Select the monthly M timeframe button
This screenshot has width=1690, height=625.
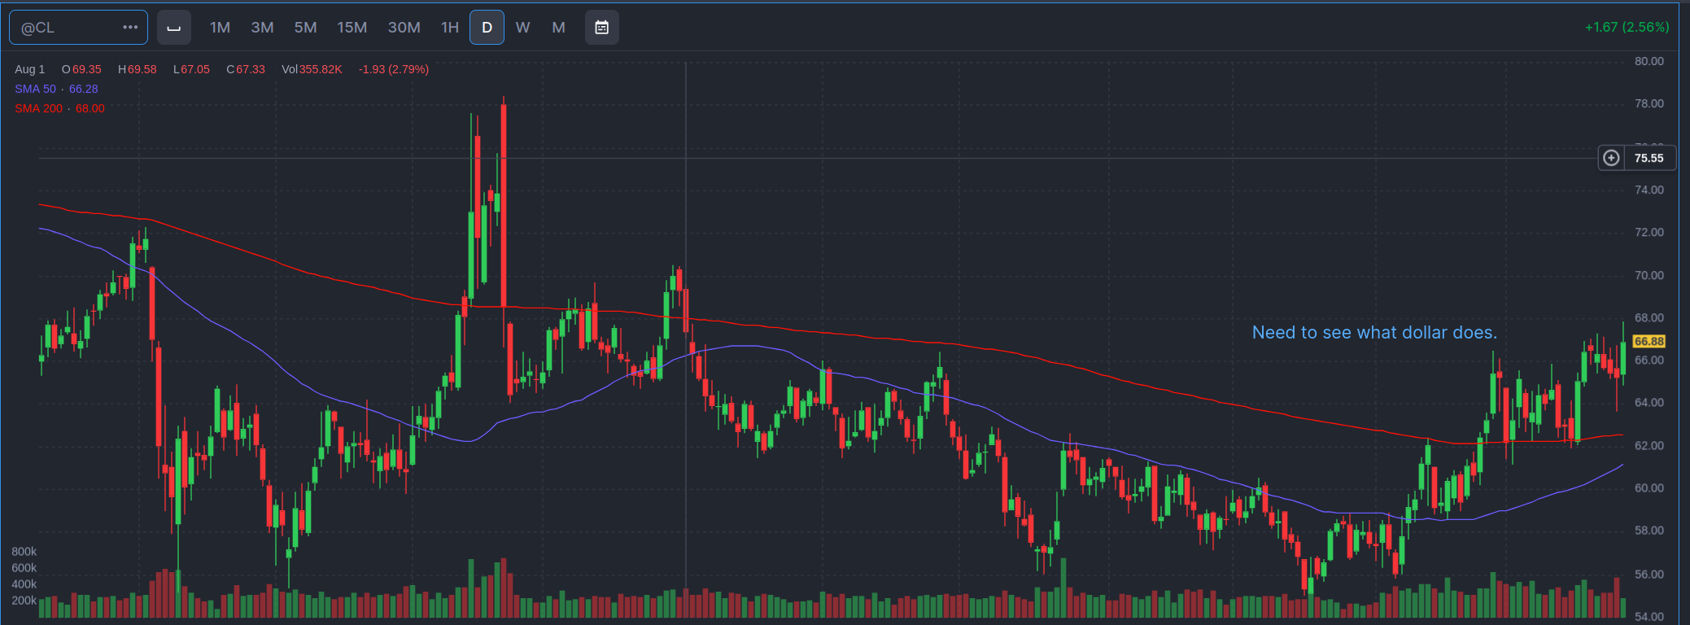tap(558, 27)
